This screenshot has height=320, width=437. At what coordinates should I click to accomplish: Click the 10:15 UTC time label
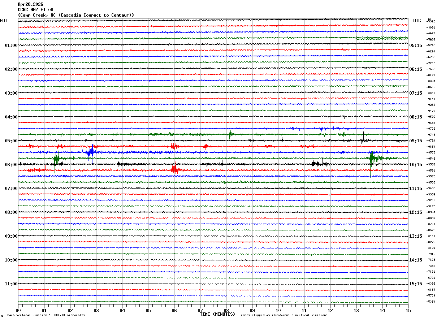click(416, 165)
